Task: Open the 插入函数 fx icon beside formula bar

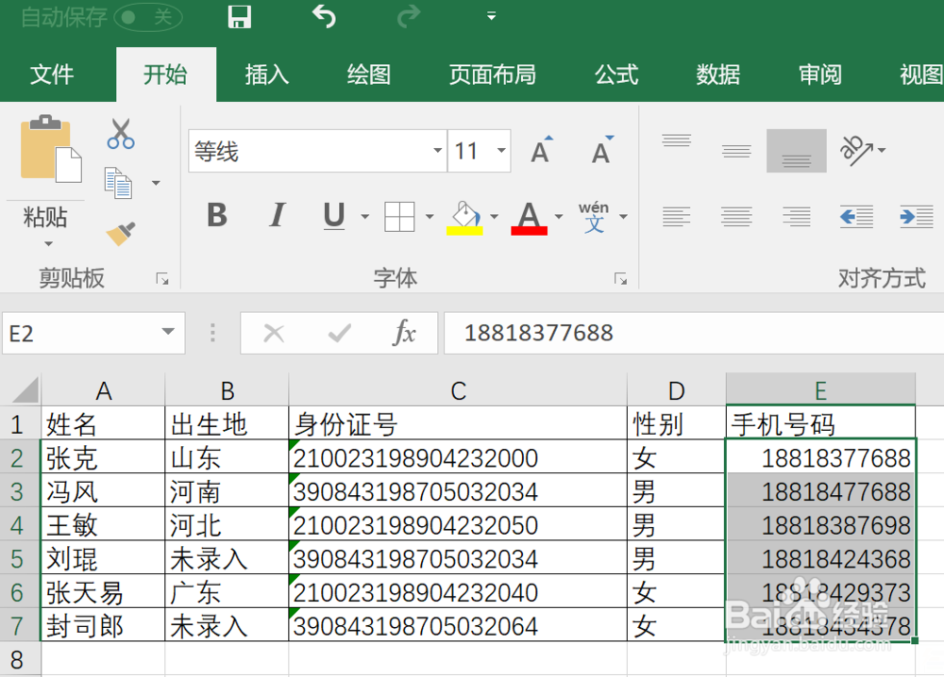Action: click(x=404, y=333)
